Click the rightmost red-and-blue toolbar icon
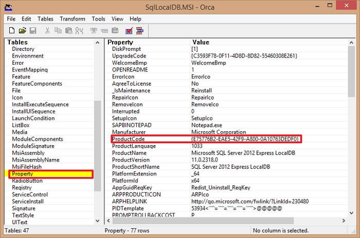This screenshot has width=360, height=238. pyautogui.click(x=140, y=31)
